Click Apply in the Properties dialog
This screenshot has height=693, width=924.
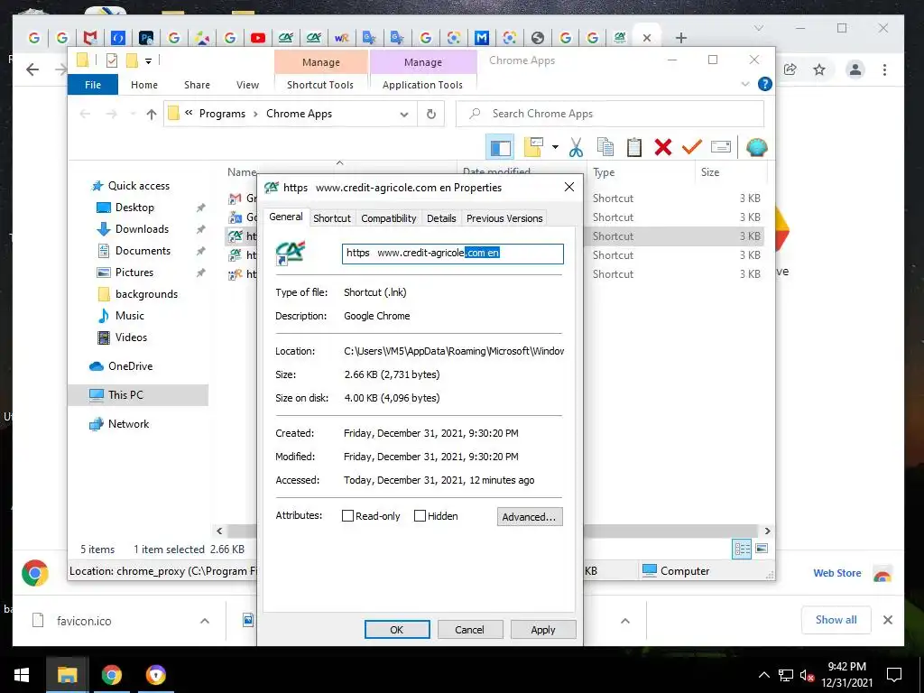point(542,629)
